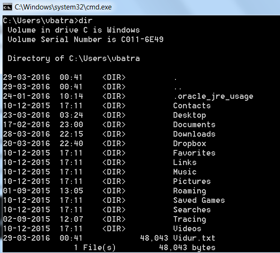
Task: Click the Vidur.txt file name
Action: 194,238
